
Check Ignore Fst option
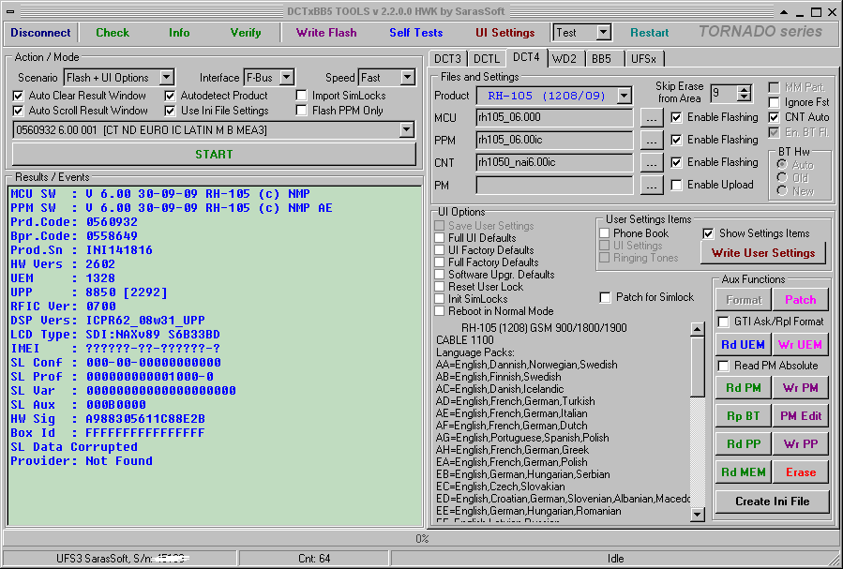(x=775, y=102)
